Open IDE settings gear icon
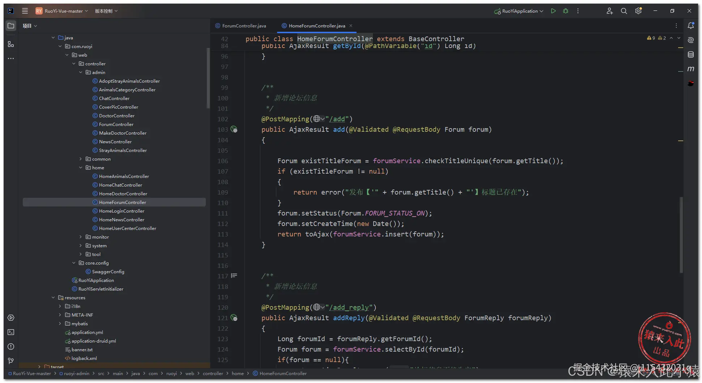702x383 pixels. coord(638,11)
